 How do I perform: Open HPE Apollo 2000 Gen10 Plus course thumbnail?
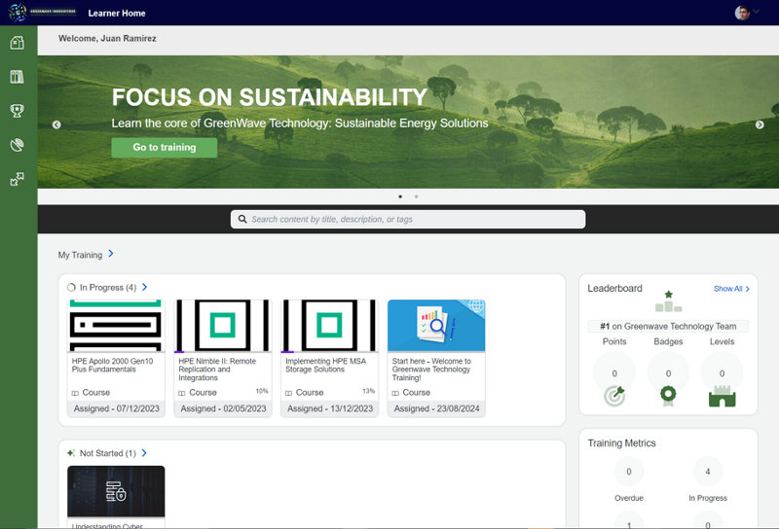coord(116,326)
